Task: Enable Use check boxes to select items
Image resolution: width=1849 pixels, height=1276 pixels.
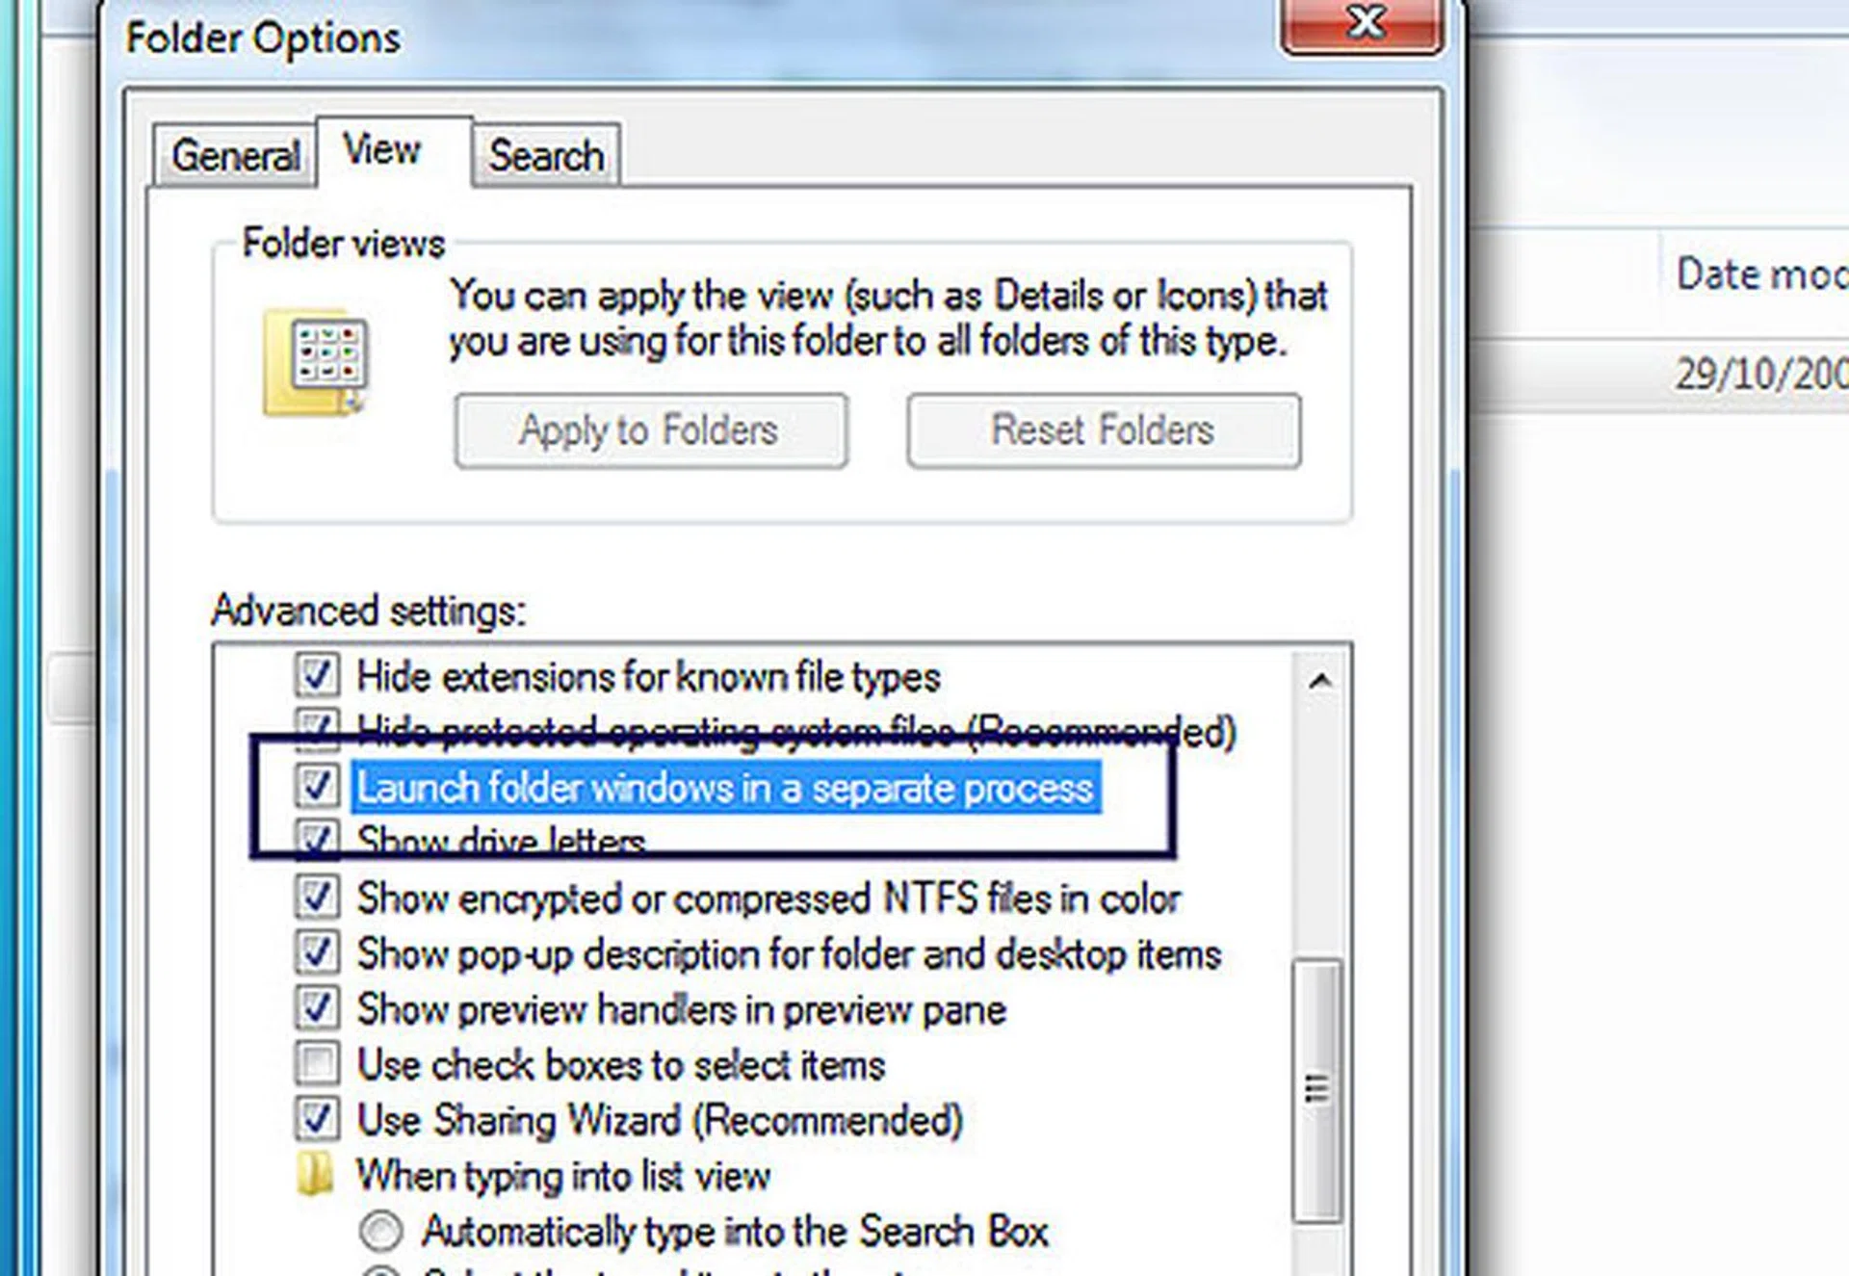Action: tap(317, 1064)
